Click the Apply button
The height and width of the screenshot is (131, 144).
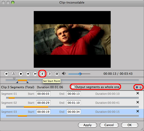(88, 125)
